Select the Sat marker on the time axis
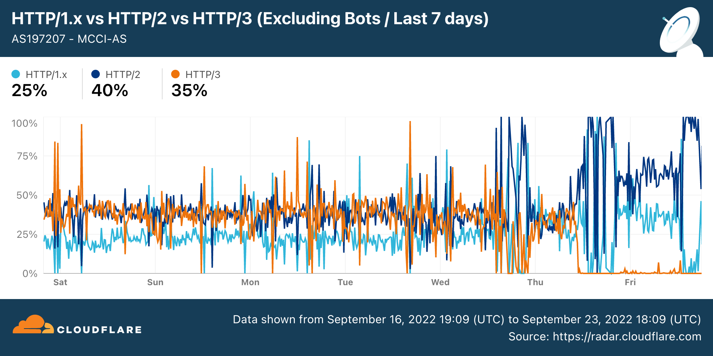Image resolution: width=713 pixels, height=356 pixels. click(x=60, y=282)
